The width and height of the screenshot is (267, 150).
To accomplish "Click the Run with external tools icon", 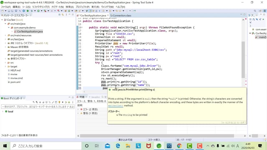I will point(45,11).
